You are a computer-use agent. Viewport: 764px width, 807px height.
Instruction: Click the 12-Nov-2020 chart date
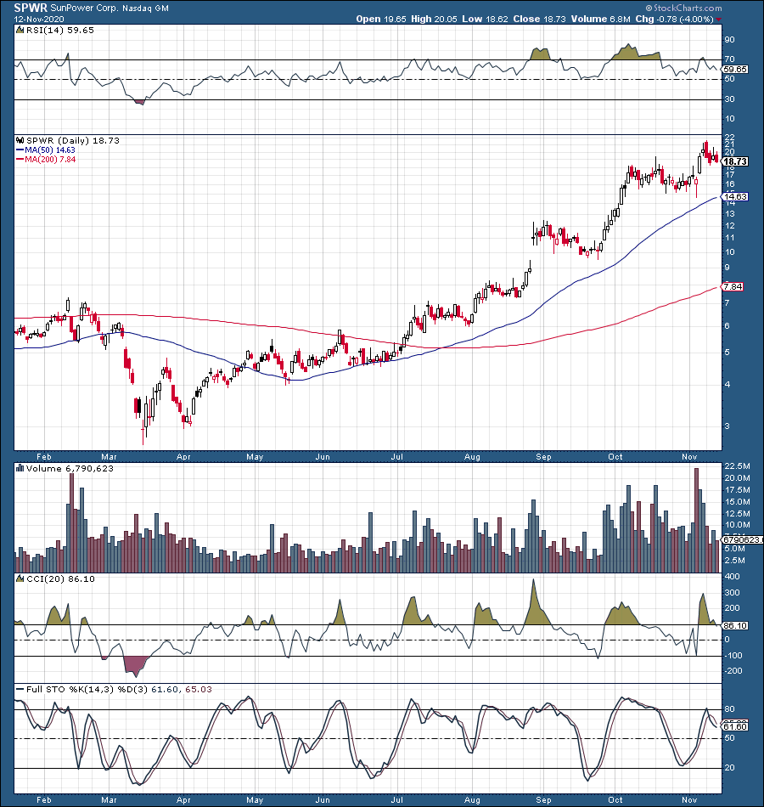[x=39, y=19]
